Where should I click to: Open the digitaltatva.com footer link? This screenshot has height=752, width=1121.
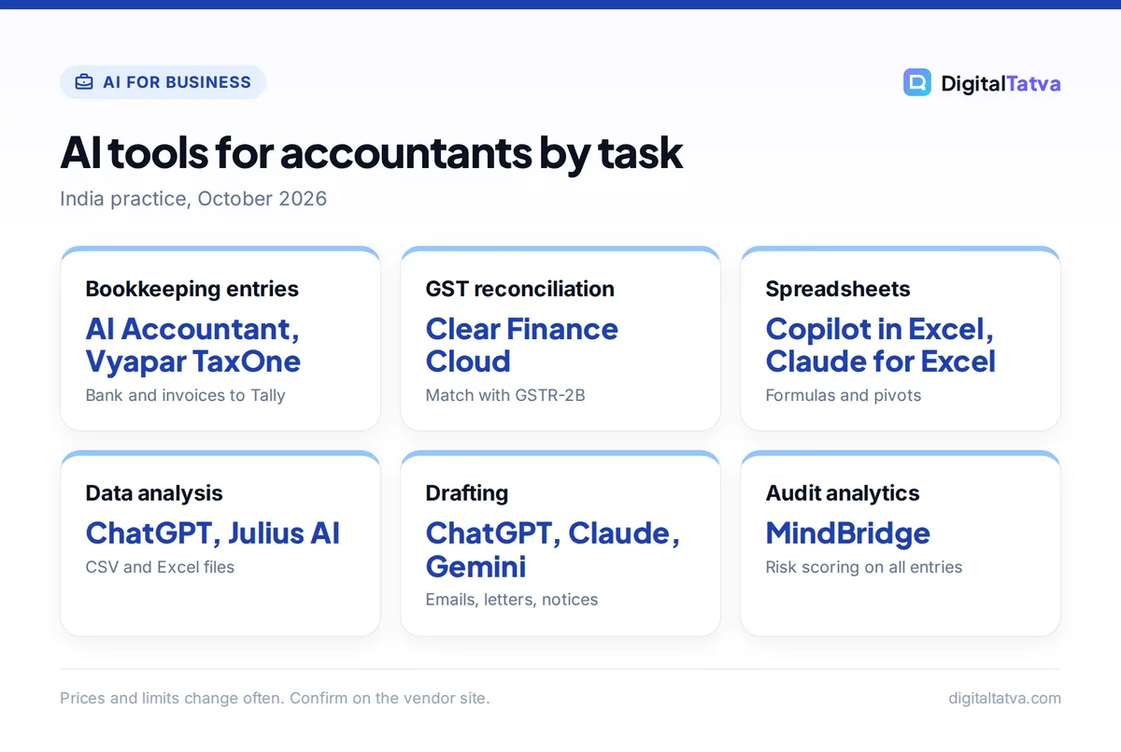click(1004, 698)
